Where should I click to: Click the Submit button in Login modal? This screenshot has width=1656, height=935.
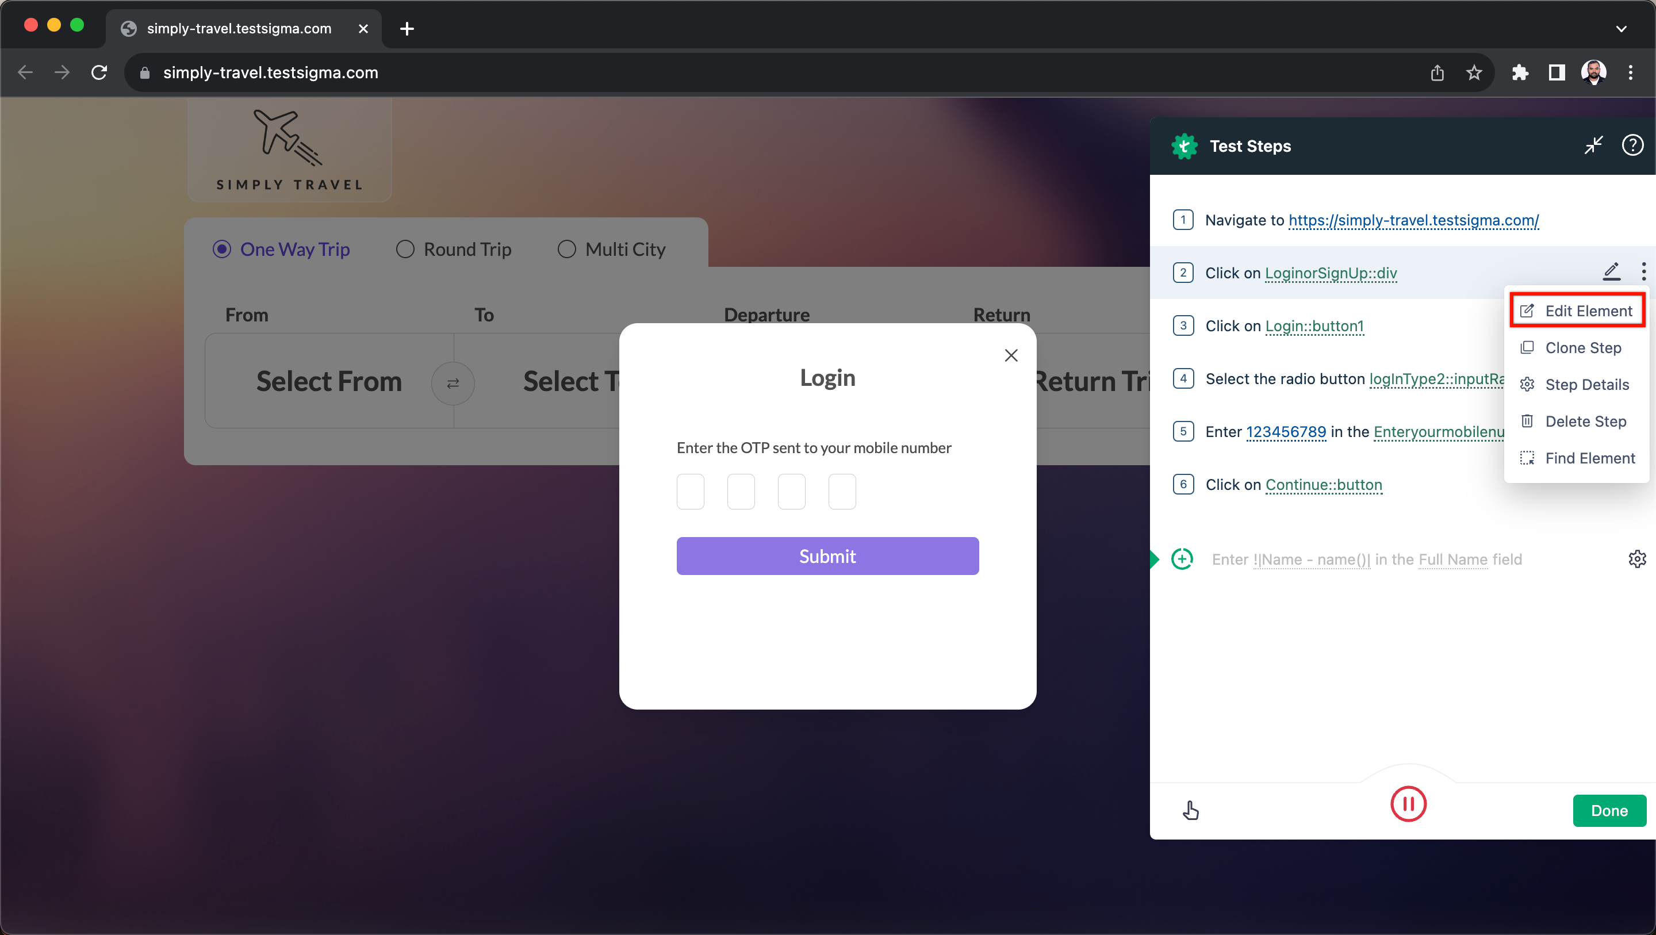pos(828,556)
